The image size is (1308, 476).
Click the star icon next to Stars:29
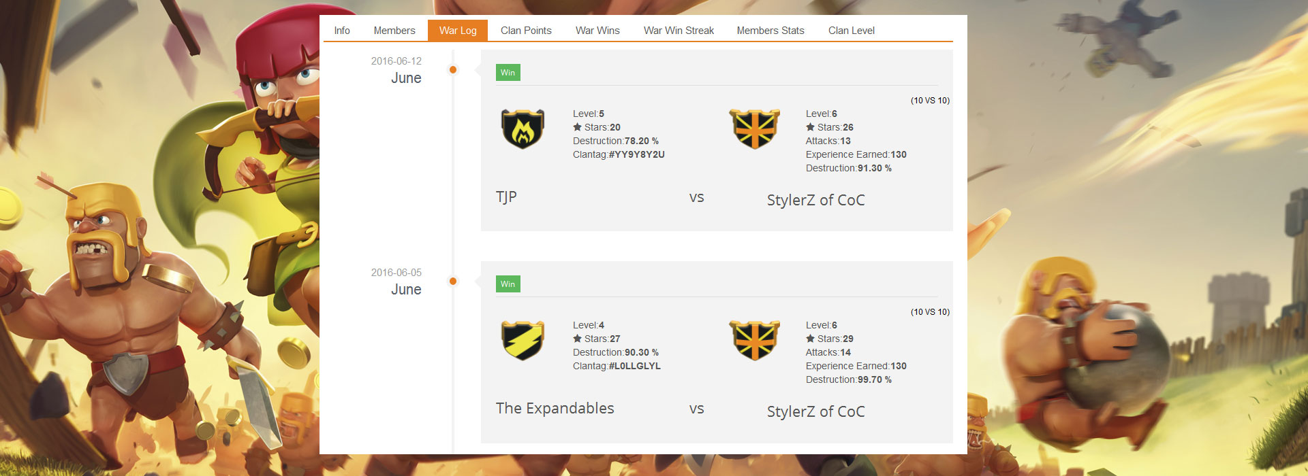(810, 339)
